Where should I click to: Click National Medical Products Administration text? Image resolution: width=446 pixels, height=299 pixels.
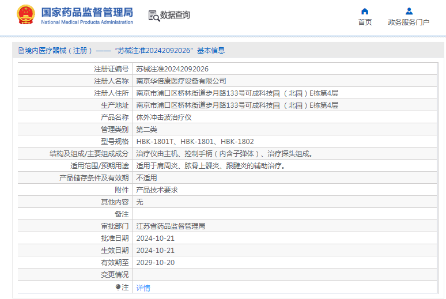pyautogui.click(x=87, y=22)
